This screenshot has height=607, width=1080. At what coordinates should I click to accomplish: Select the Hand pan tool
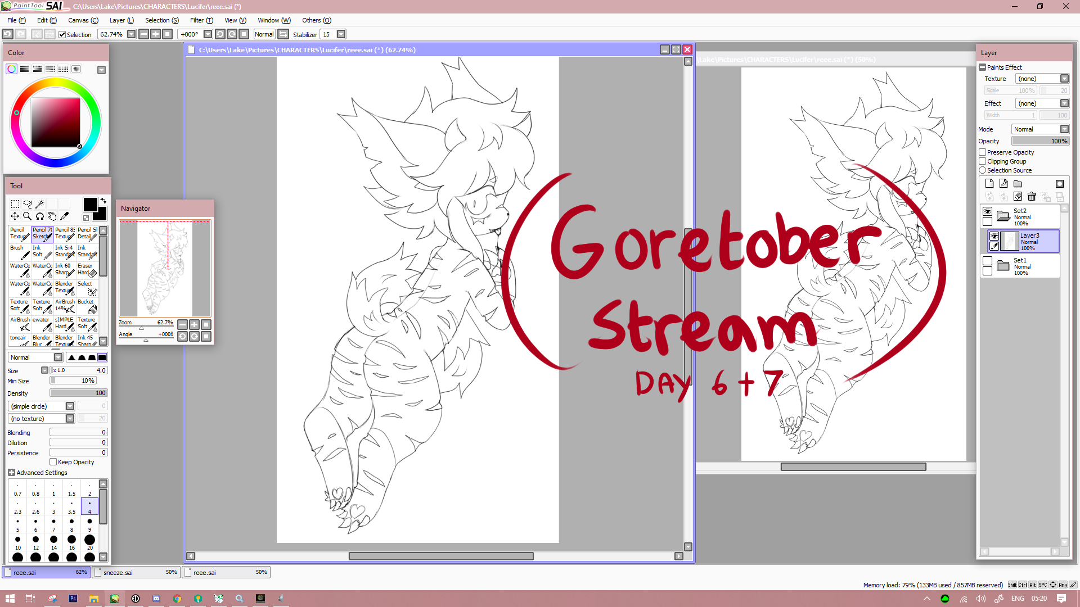point(52,216)
